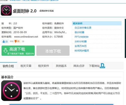
Task: Open the PPT计时时钟 link
Action: pyautogui.click(x=81, y=37)
